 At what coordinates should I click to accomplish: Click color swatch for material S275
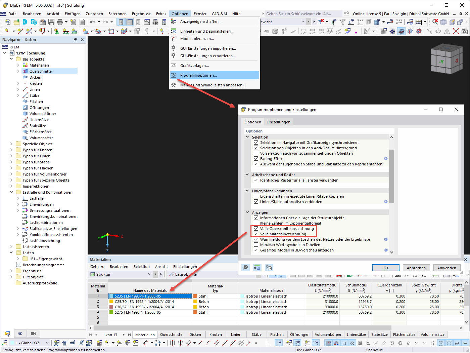tap(111, 312)
